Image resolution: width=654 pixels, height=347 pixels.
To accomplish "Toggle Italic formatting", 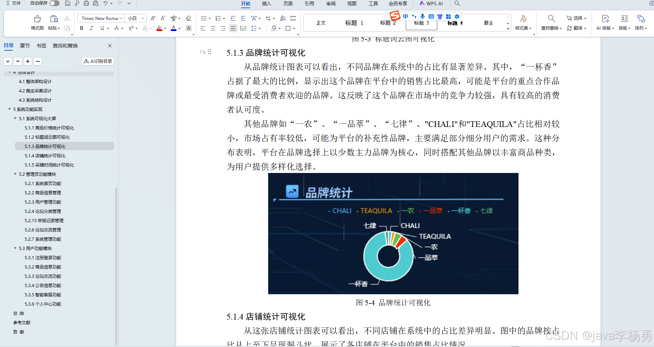I will [92, 28].
